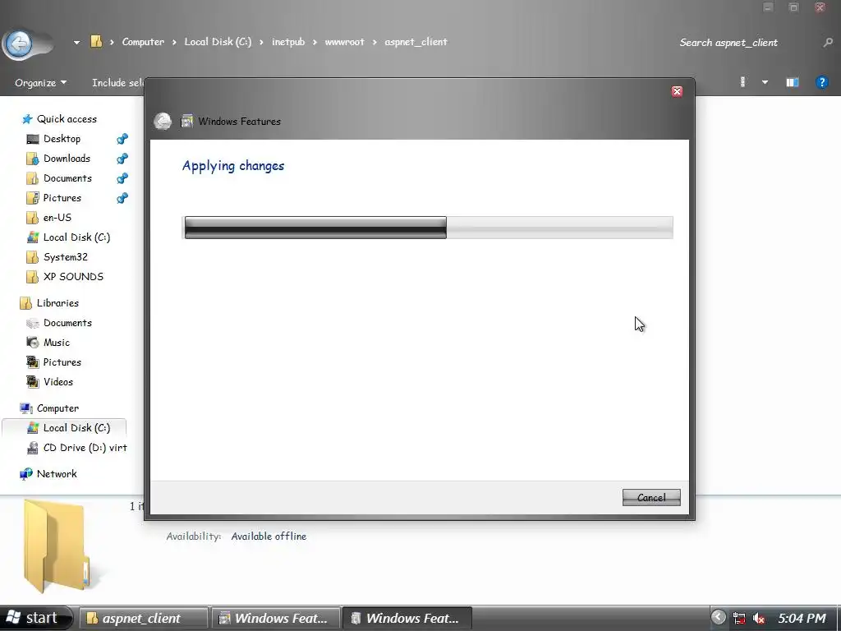Viewport: 841px width, 631px height.
Task: Select Libraries in navigation pane
Action: pyautogui.click(x=57, y=303)
